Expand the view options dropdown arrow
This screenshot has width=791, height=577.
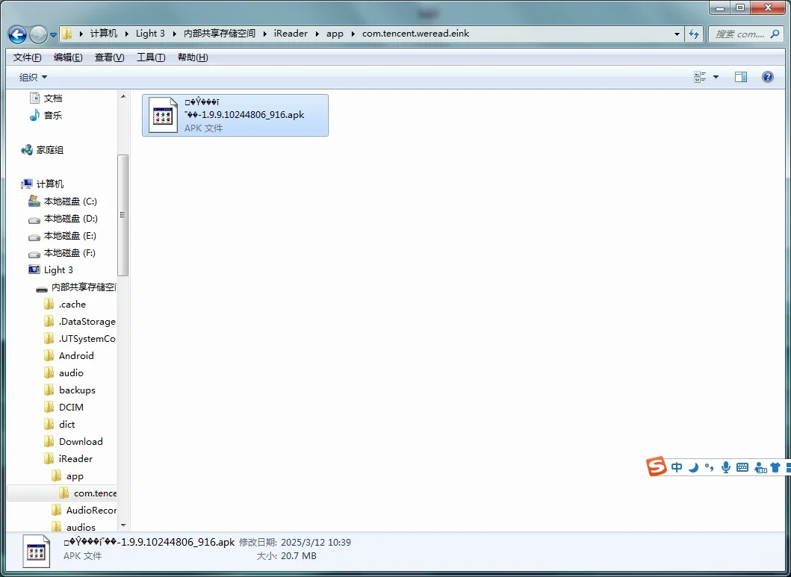[716, 77]
